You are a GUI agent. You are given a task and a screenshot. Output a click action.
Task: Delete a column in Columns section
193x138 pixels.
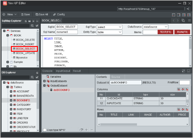coord(187,89)
